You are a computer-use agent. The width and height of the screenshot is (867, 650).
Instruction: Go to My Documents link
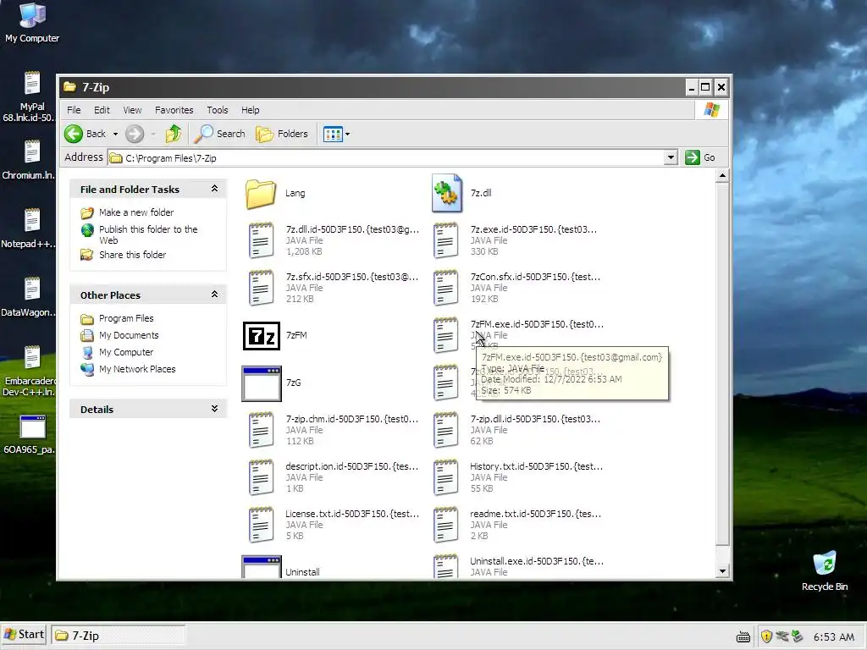point(129,335)
